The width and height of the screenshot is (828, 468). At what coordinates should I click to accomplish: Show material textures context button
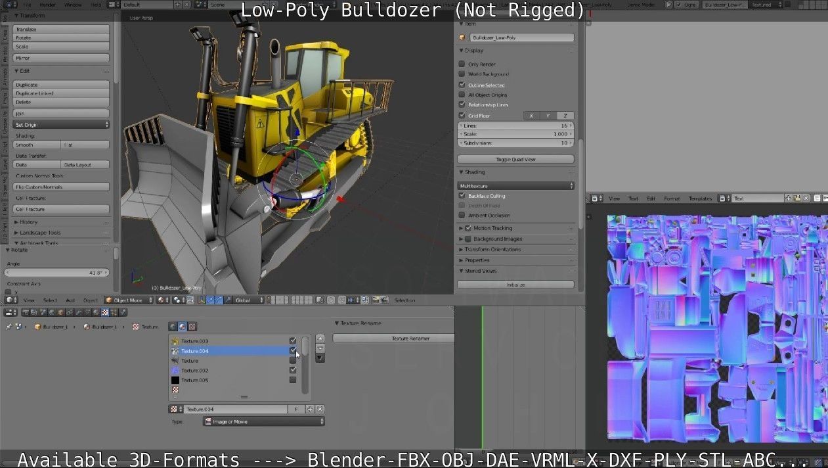point(183,326)
